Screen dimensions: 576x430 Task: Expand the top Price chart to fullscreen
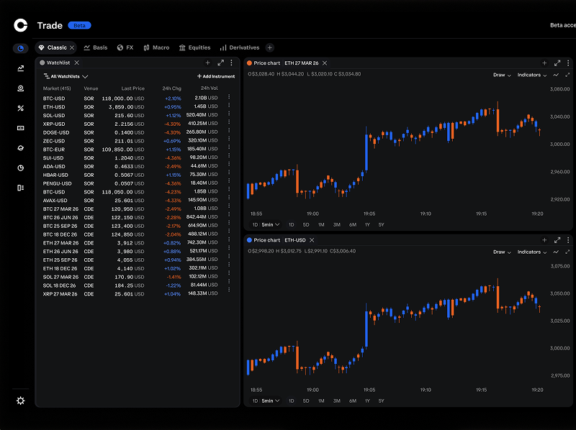pos(557,63)
